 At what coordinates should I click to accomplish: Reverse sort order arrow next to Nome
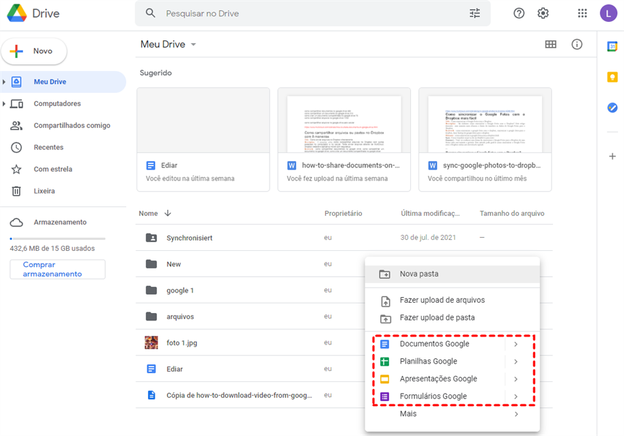coord(167,213)
